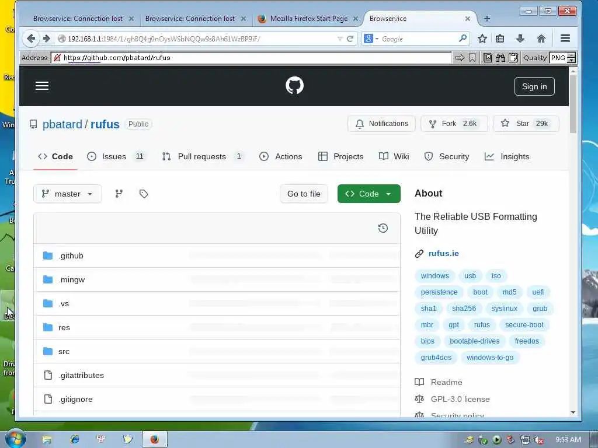Screen dimensions: 598x448
Task: Click Browservice clipboard icon
Action: [x=513, y=58]
